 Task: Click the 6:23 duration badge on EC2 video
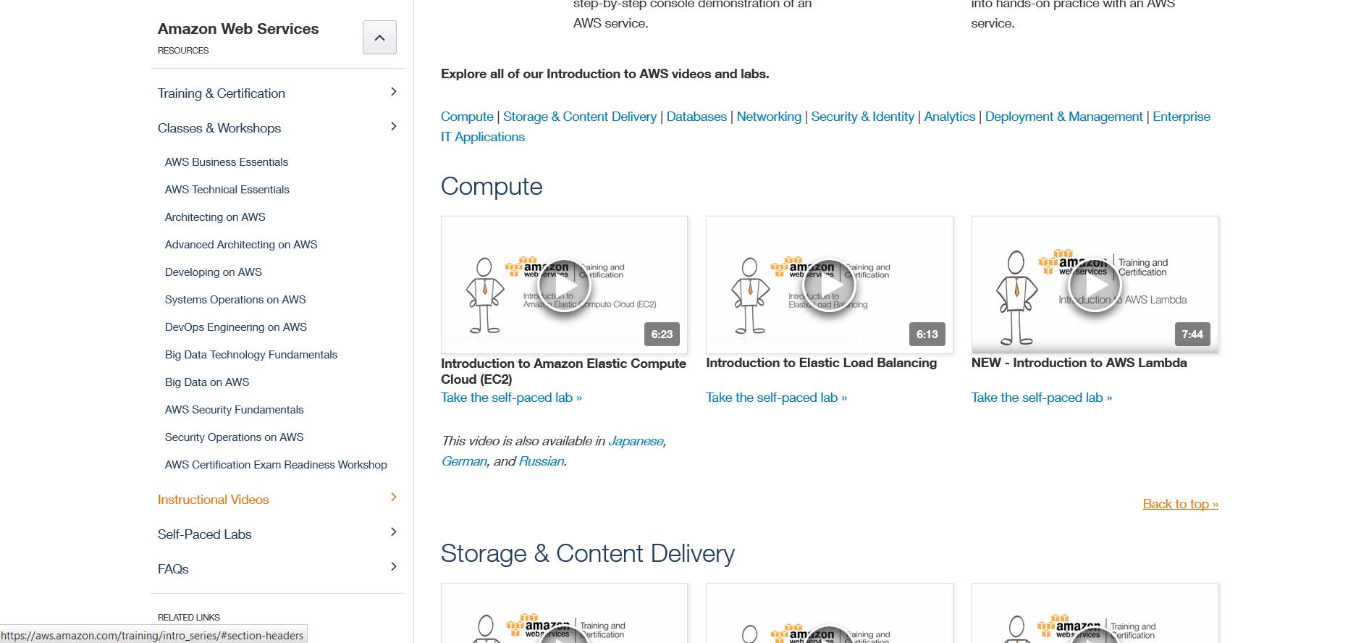point(662,334)
